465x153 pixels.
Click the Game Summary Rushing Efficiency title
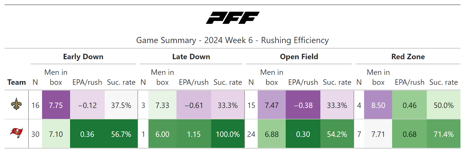(x=233, y=40)
